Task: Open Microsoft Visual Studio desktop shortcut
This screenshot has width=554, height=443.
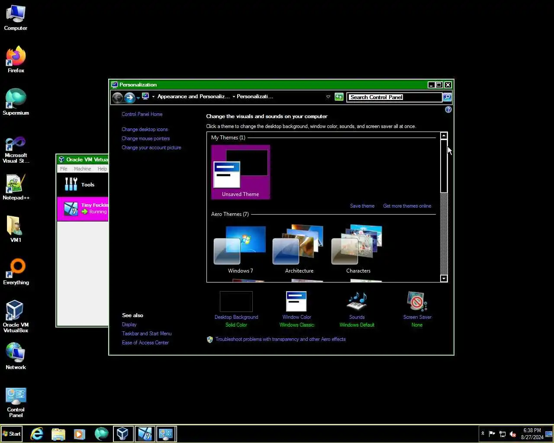Action: [16, 150]
